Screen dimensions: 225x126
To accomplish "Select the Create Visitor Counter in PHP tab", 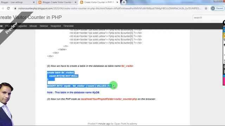I will [x=99, y=2].
